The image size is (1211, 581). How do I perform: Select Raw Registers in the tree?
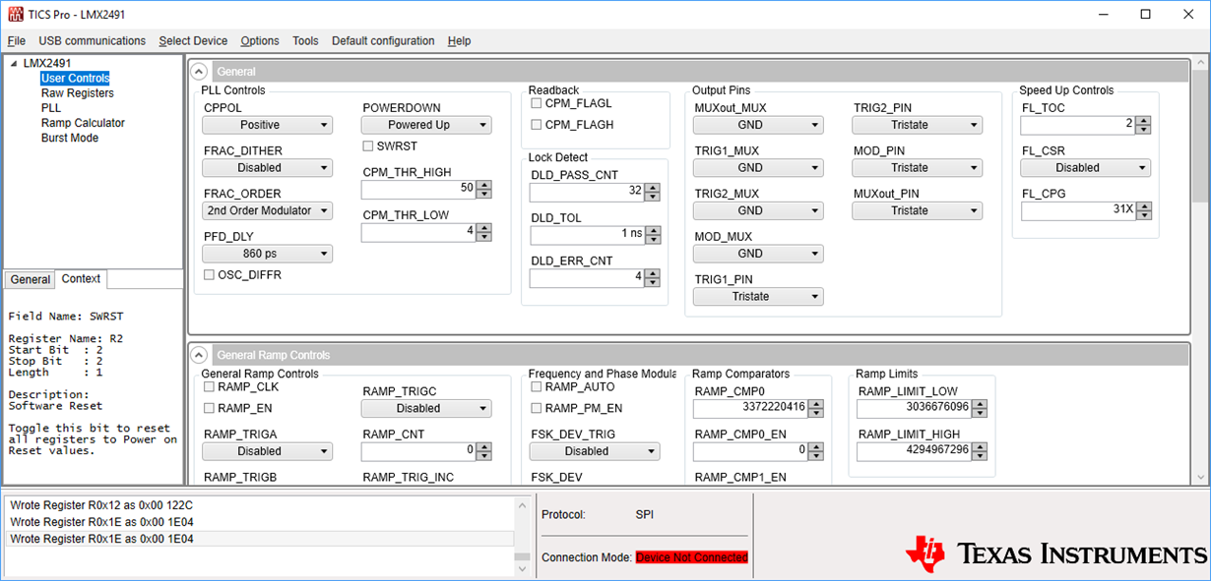pos(77,93)
